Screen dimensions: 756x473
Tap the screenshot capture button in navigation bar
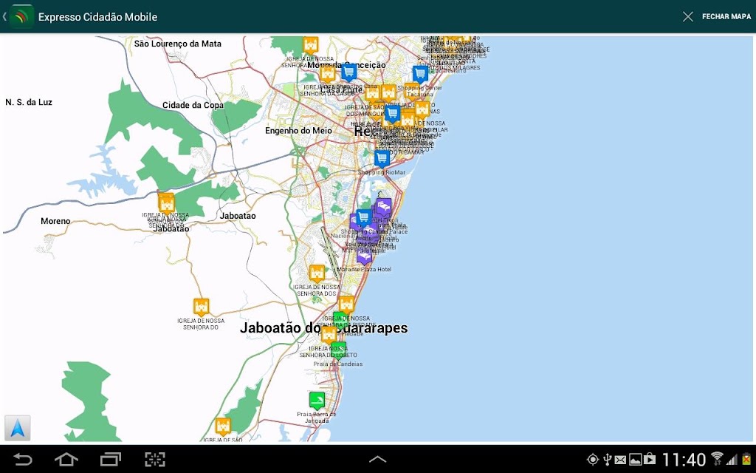pyautogui.click(x=155, y=459)
